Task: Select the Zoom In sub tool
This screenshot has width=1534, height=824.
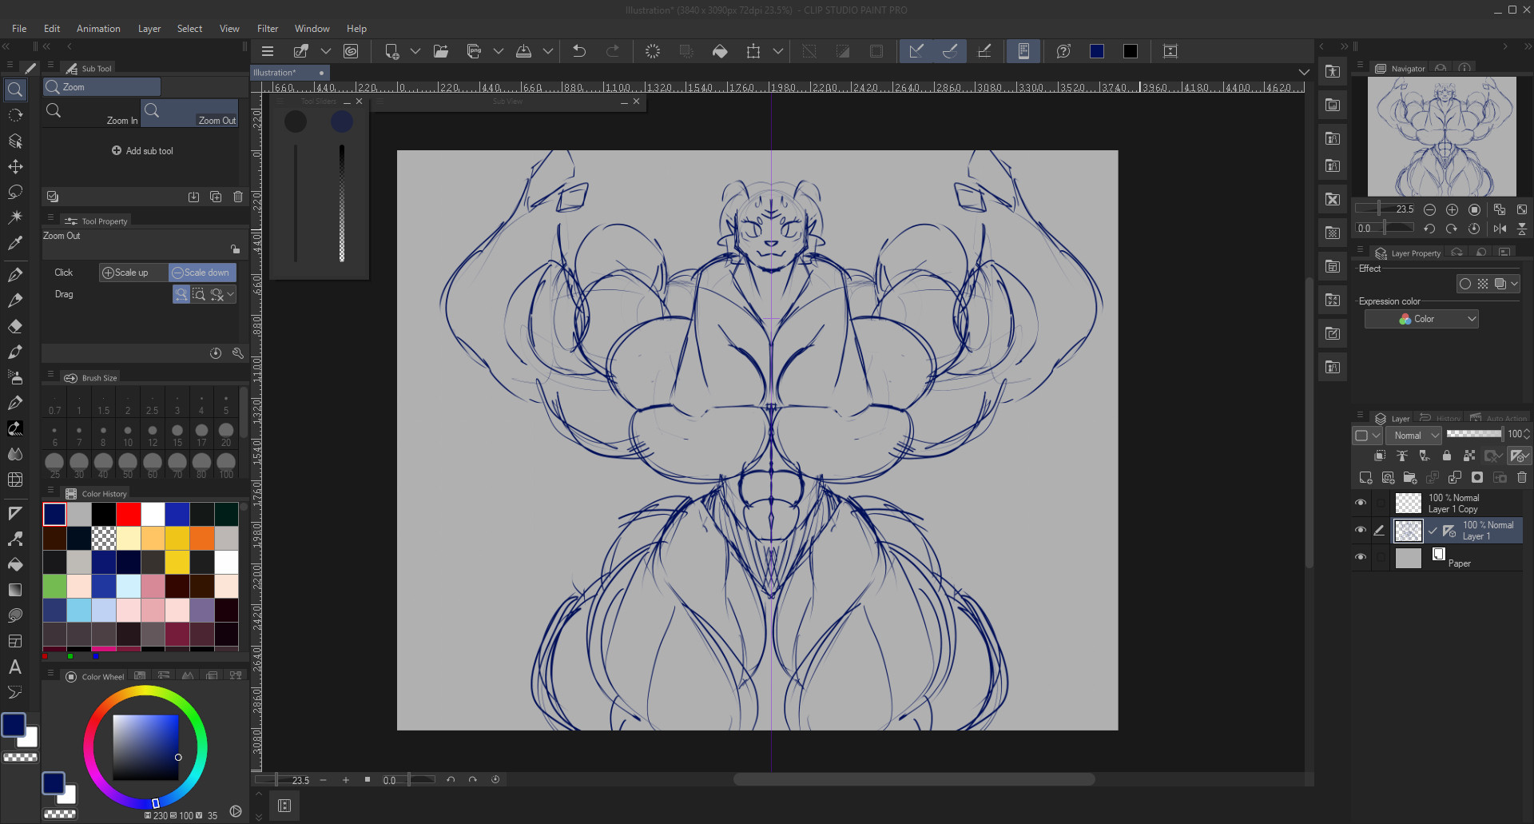Action: 92,113
